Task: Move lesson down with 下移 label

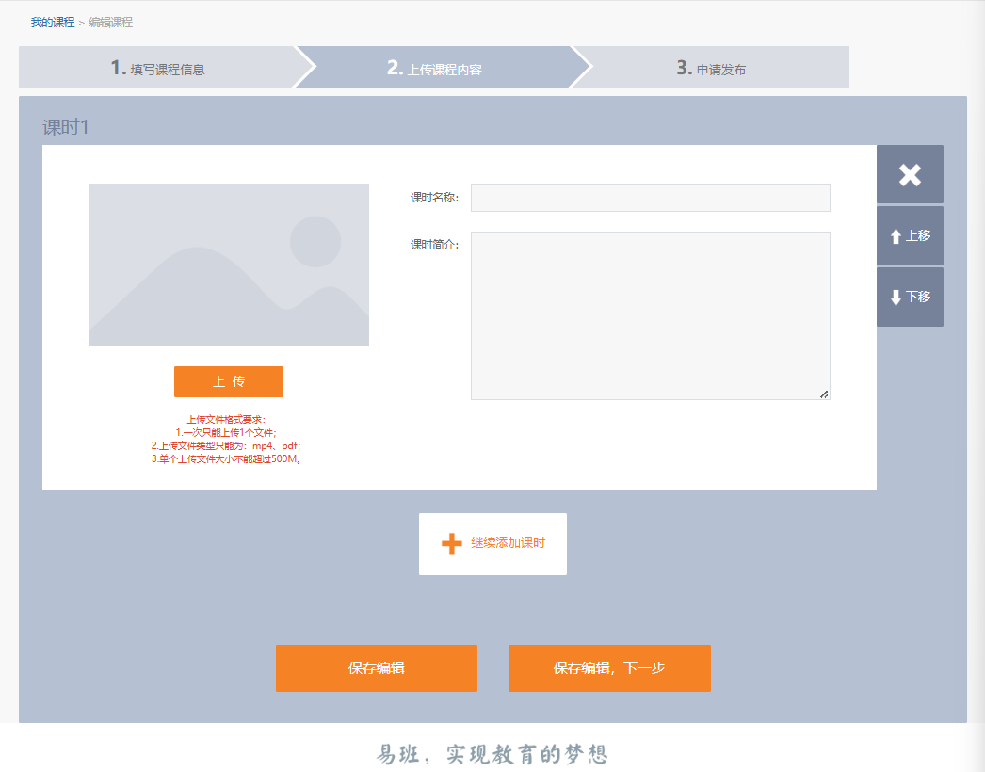Action: (x=918, y=297)
